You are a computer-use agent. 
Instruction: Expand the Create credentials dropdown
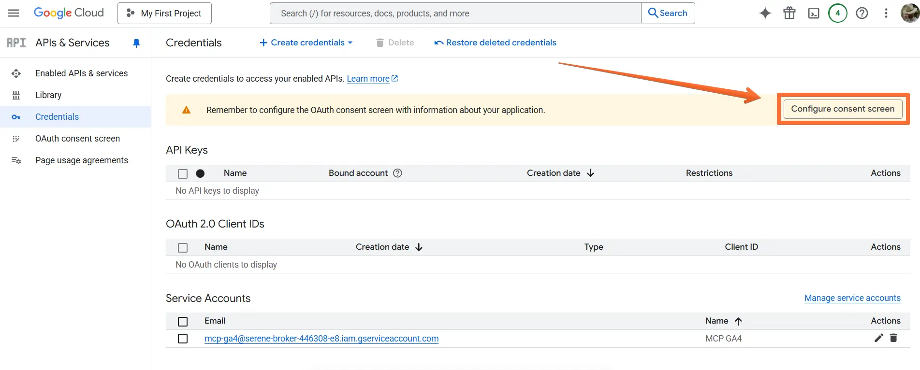[306, 43]
